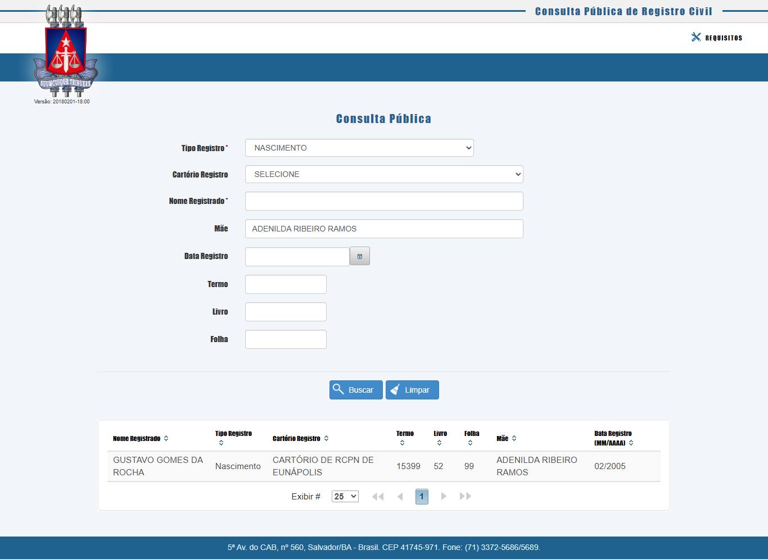Focus the Termo input field
The height and width of the screenshot is (559, 768).
(286, 284)
